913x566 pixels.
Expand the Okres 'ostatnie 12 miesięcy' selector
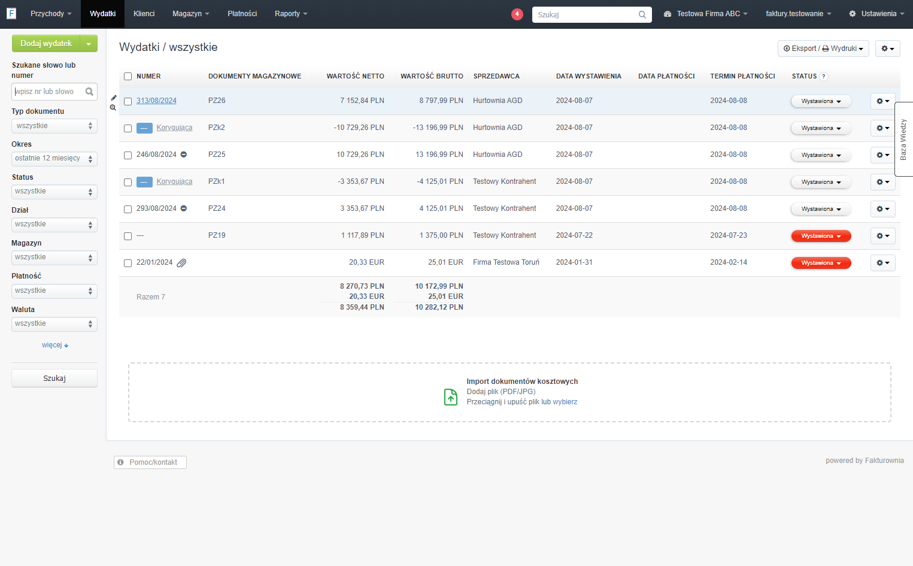click(x=54, y=159)
